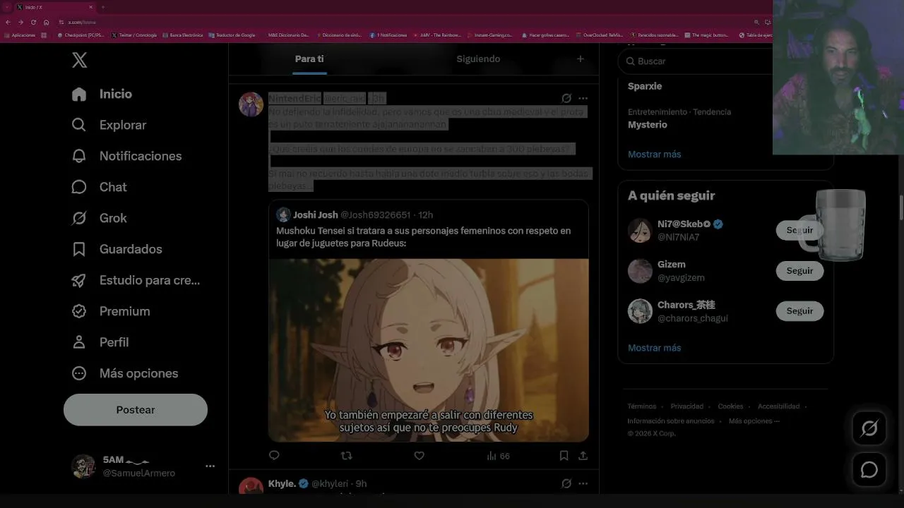
Task: Bookmark NintendEric's post
Action: [564, 456]
